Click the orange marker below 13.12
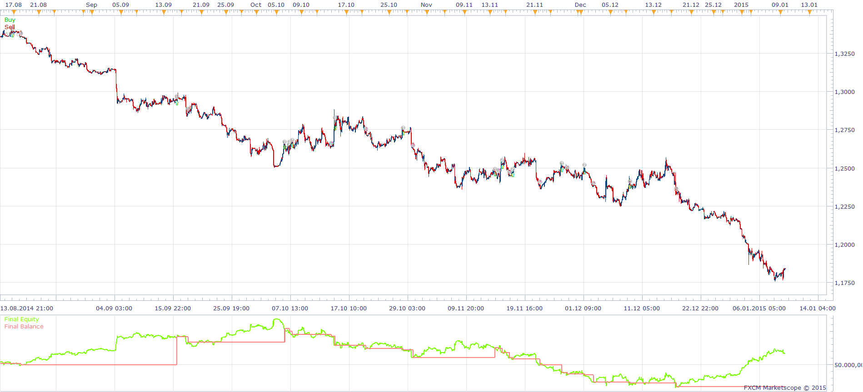This screenshot has width=863, height=392. (653, 12)
